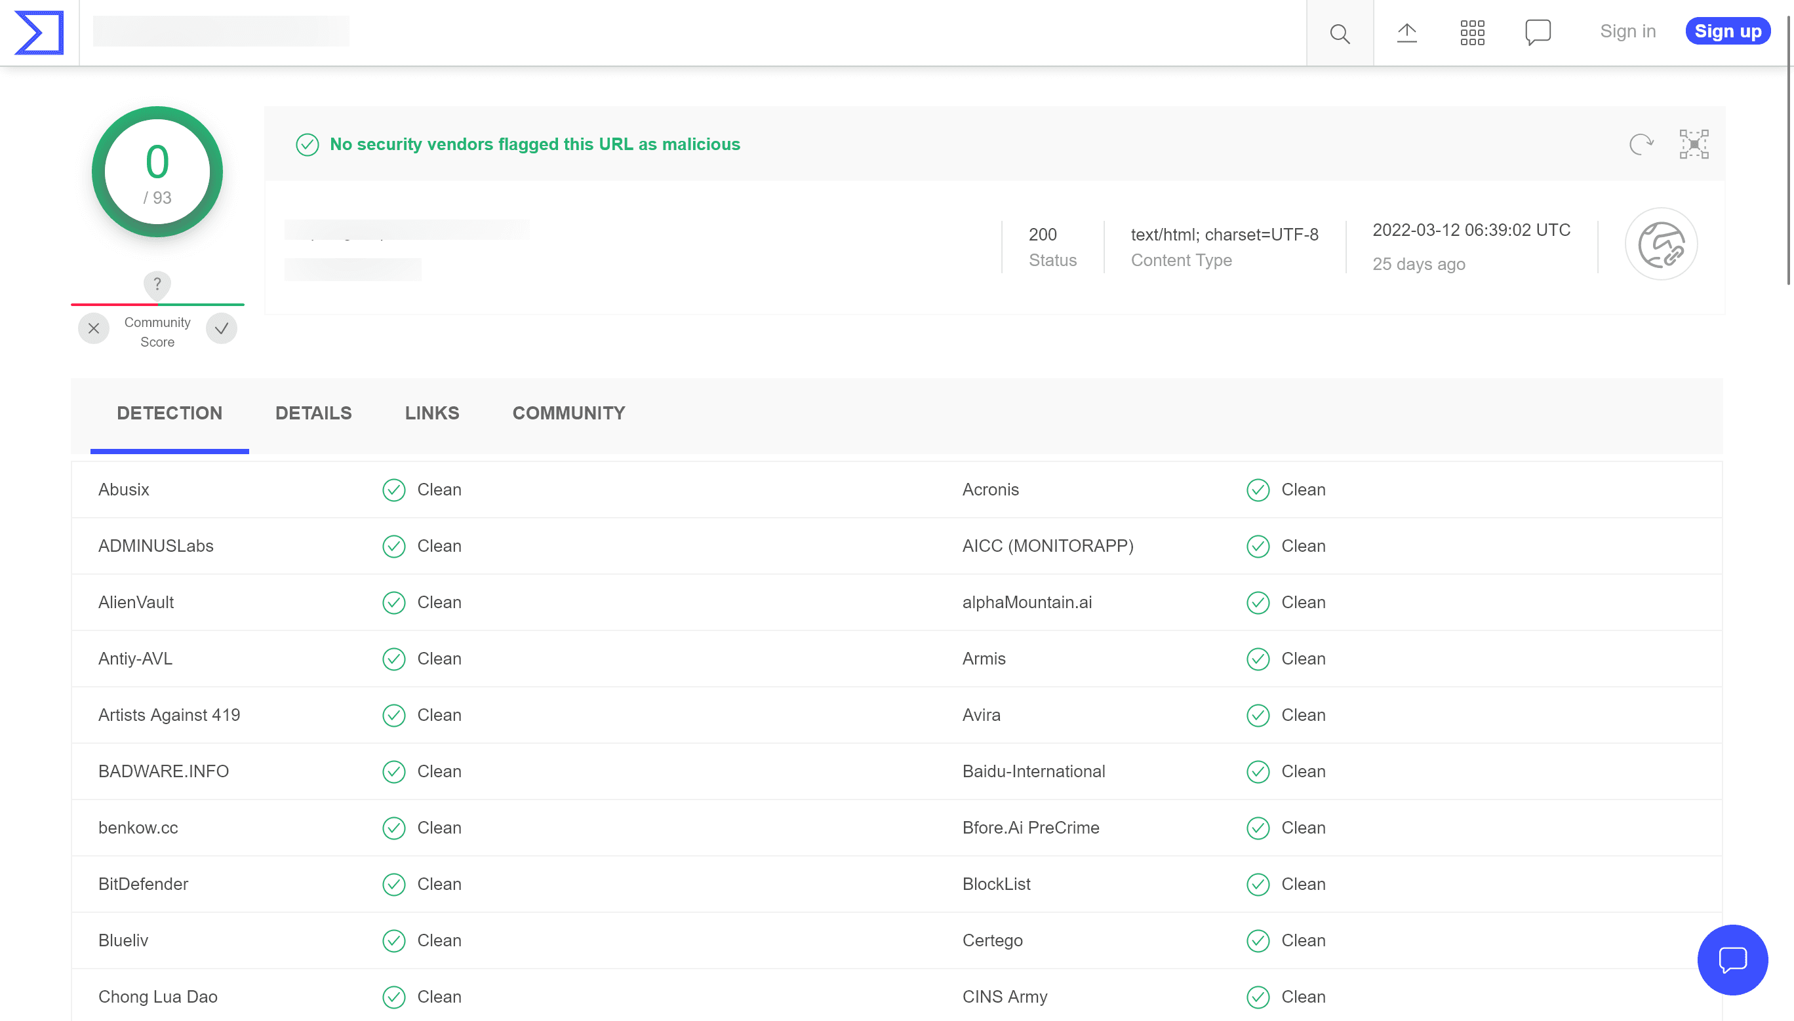Click the Antiy-AVL clean check icon
The height and width of the screenshot is (1021, 1794).
pyautogui.click(x=393, y=659)
